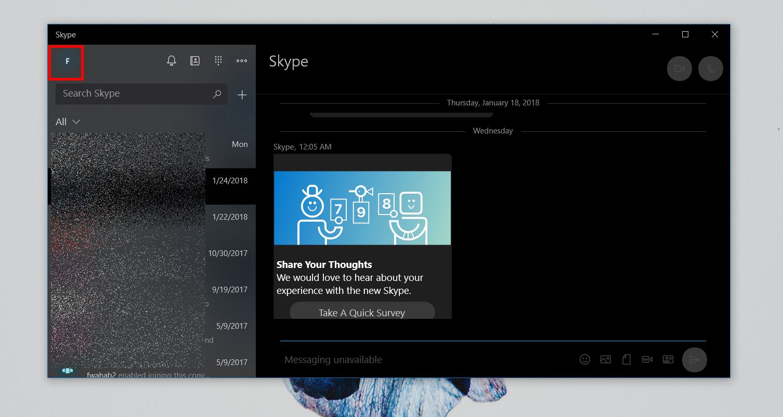Minimize the Skype window
Image resolution: width=783 pixels, height=417 pixels.
coord(655,34)
